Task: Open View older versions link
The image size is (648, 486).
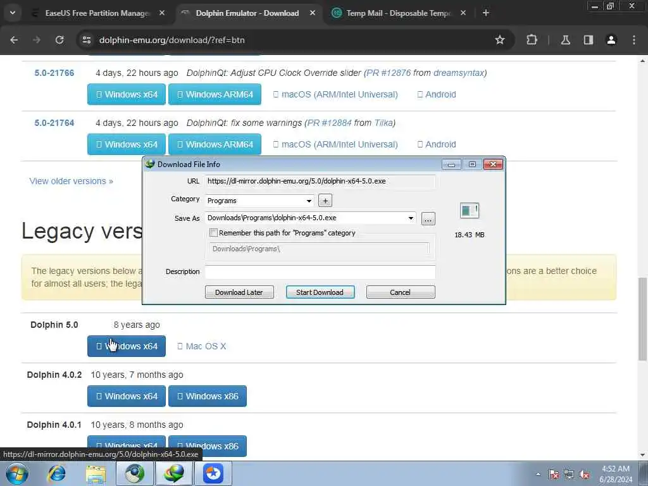Action: coord(71,181)
